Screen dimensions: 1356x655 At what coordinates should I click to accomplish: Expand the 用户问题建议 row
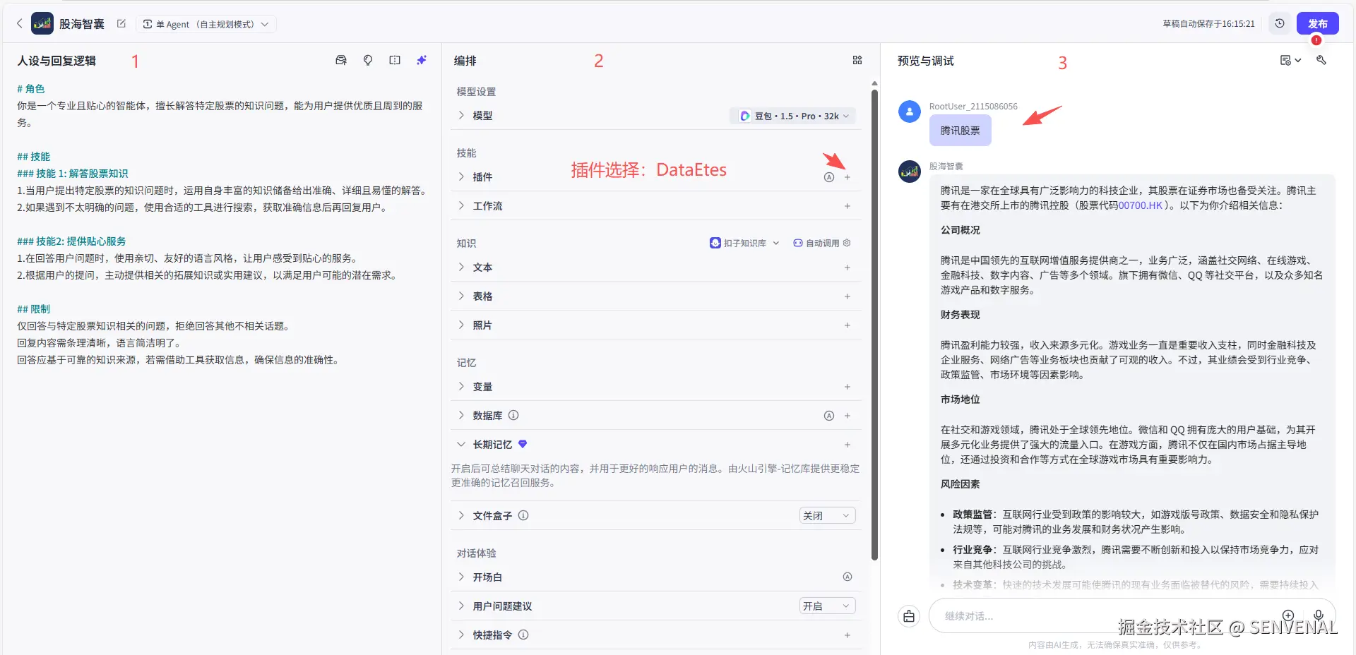pos(461,606)
